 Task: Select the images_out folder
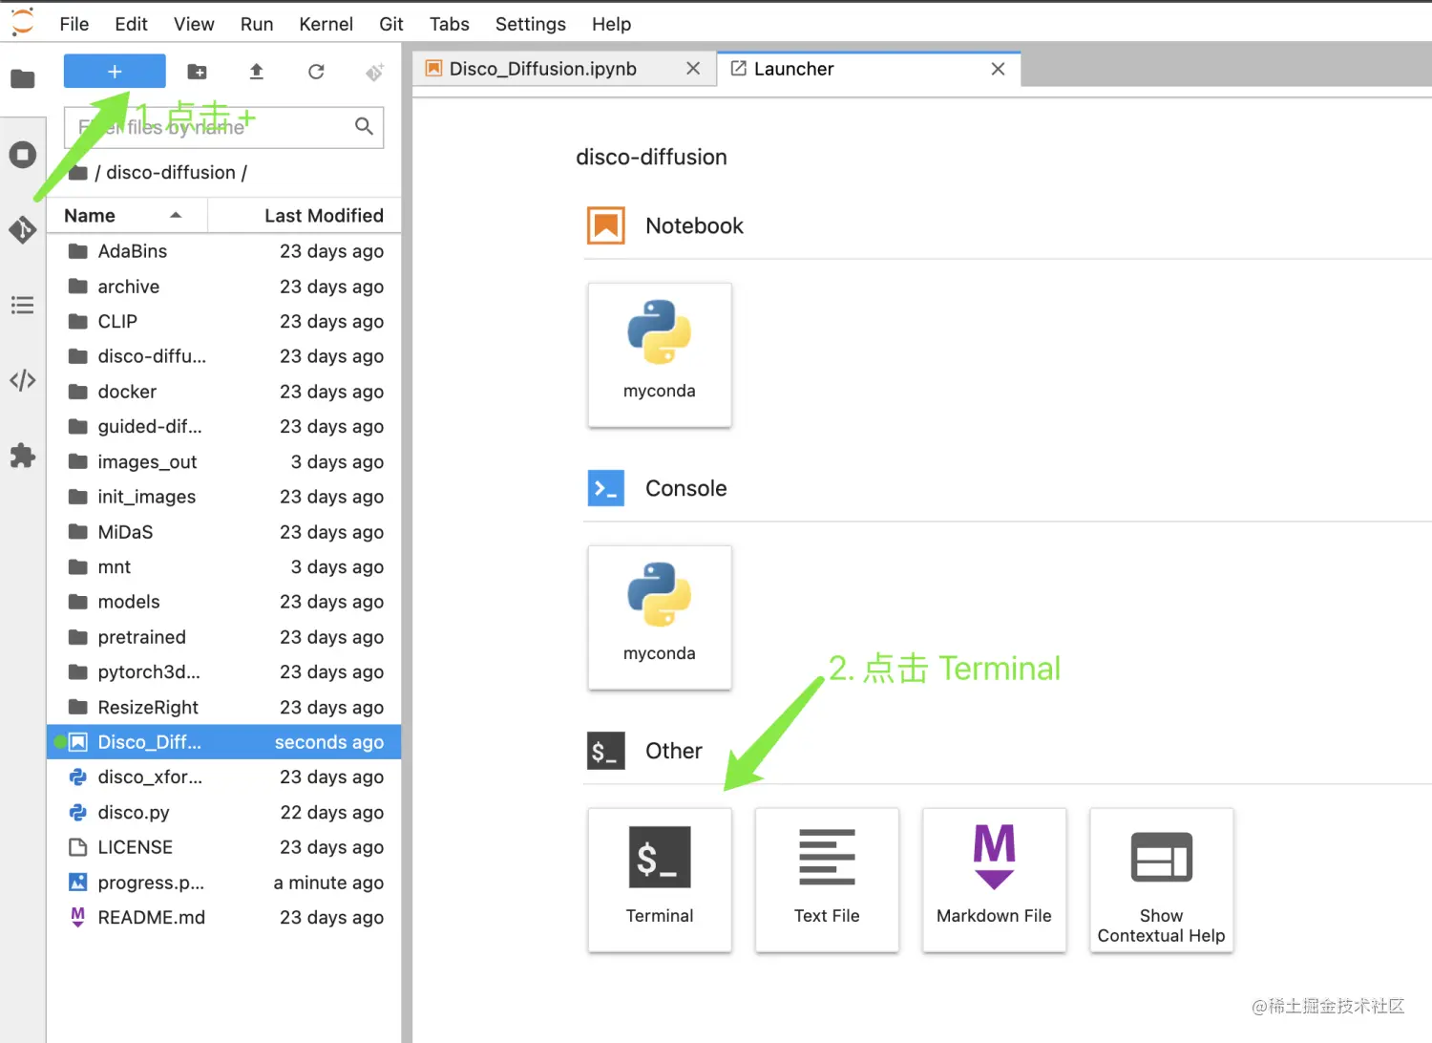click(223, 462)
